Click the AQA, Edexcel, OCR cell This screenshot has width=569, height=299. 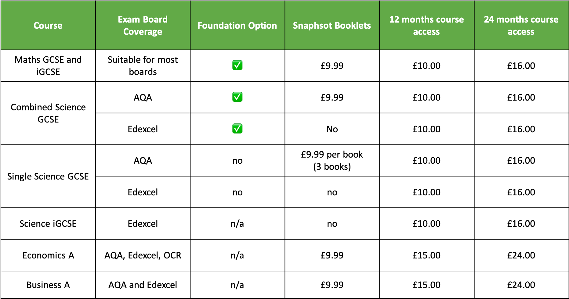143,255
